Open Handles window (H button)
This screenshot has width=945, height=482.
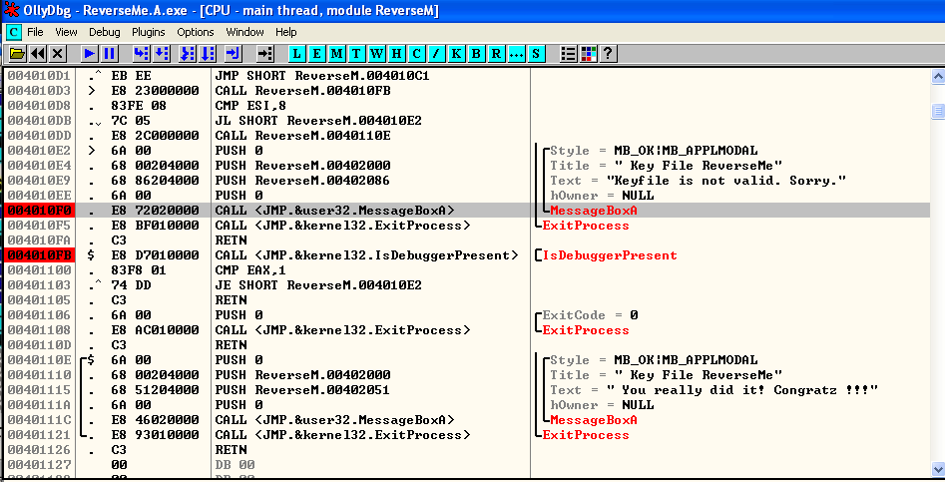click(x=396, y=54)
